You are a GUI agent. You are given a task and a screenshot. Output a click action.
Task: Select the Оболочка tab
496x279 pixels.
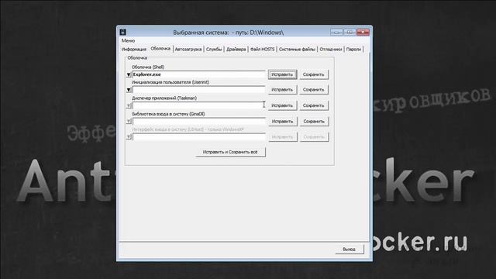pos(160,49)
